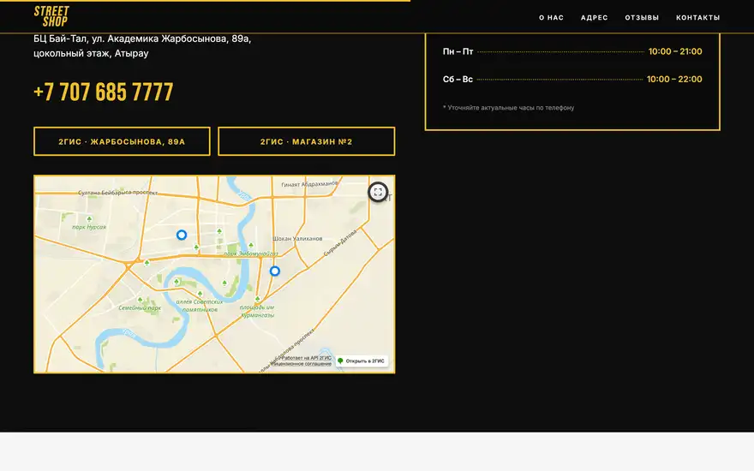This screenshot has height=471, width=754.
Task: Click the Открыть в 2ГИС button
Action: point(362,361)
